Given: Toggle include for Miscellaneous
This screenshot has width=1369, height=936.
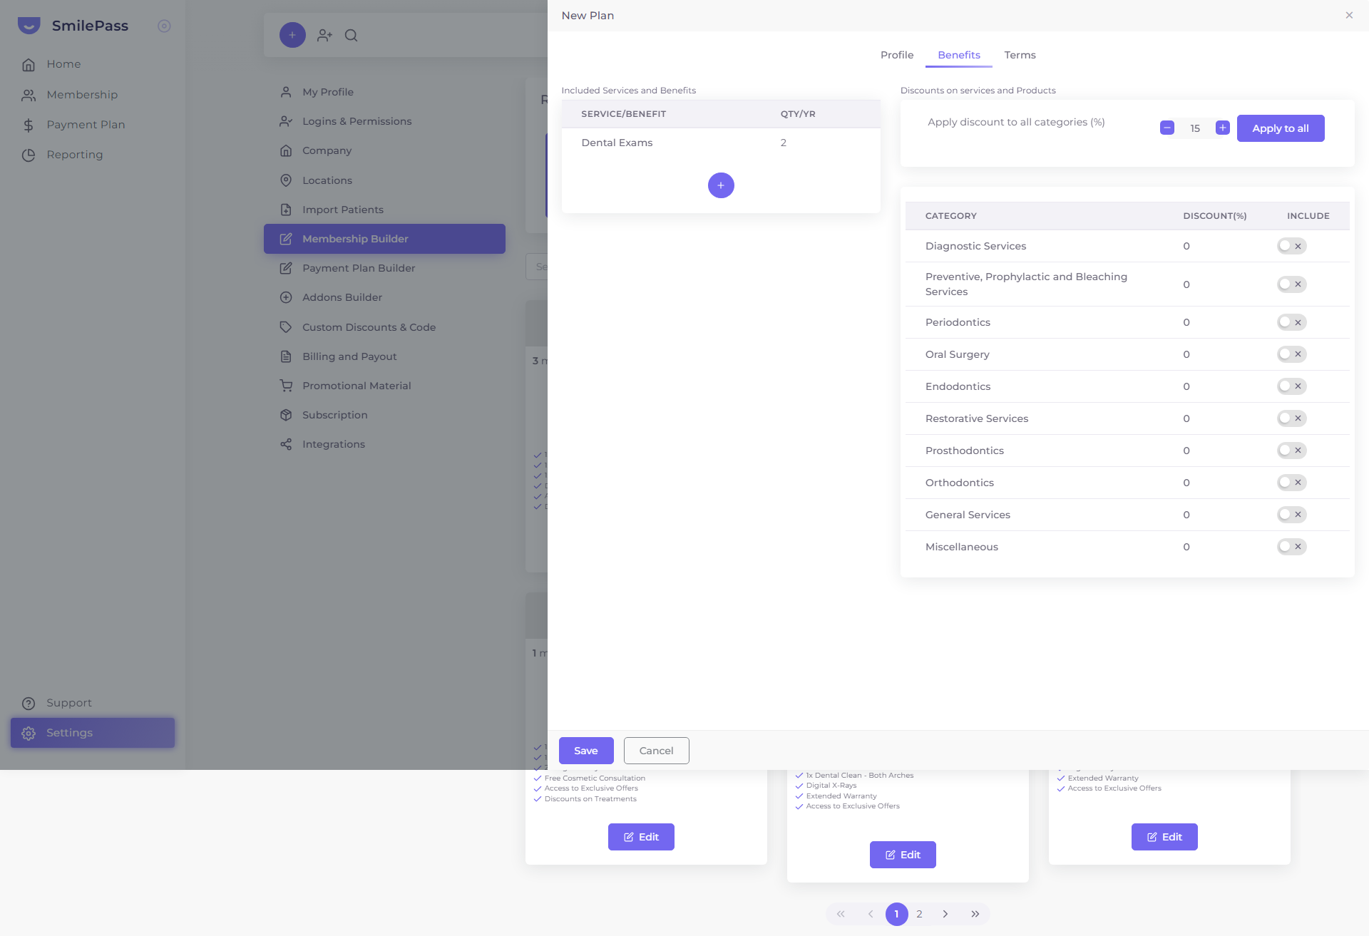Looking at the screenshot, I should pos(1291,547).
